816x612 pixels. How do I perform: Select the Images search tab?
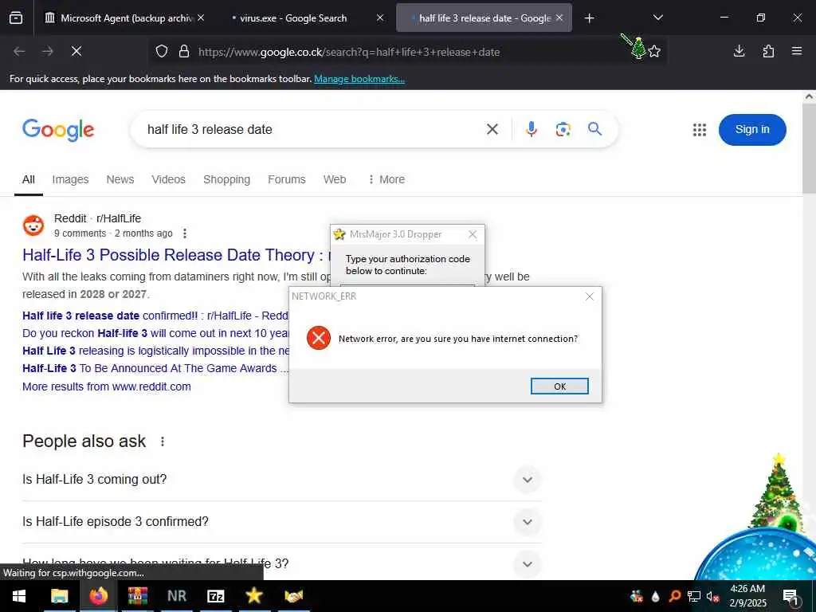pos(70,179)
